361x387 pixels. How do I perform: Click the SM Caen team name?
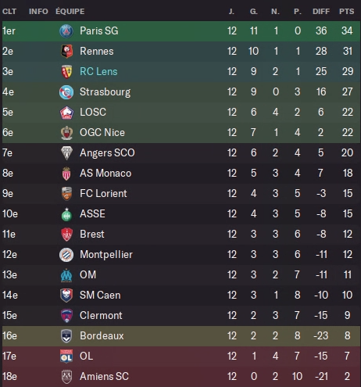[100, 296]
